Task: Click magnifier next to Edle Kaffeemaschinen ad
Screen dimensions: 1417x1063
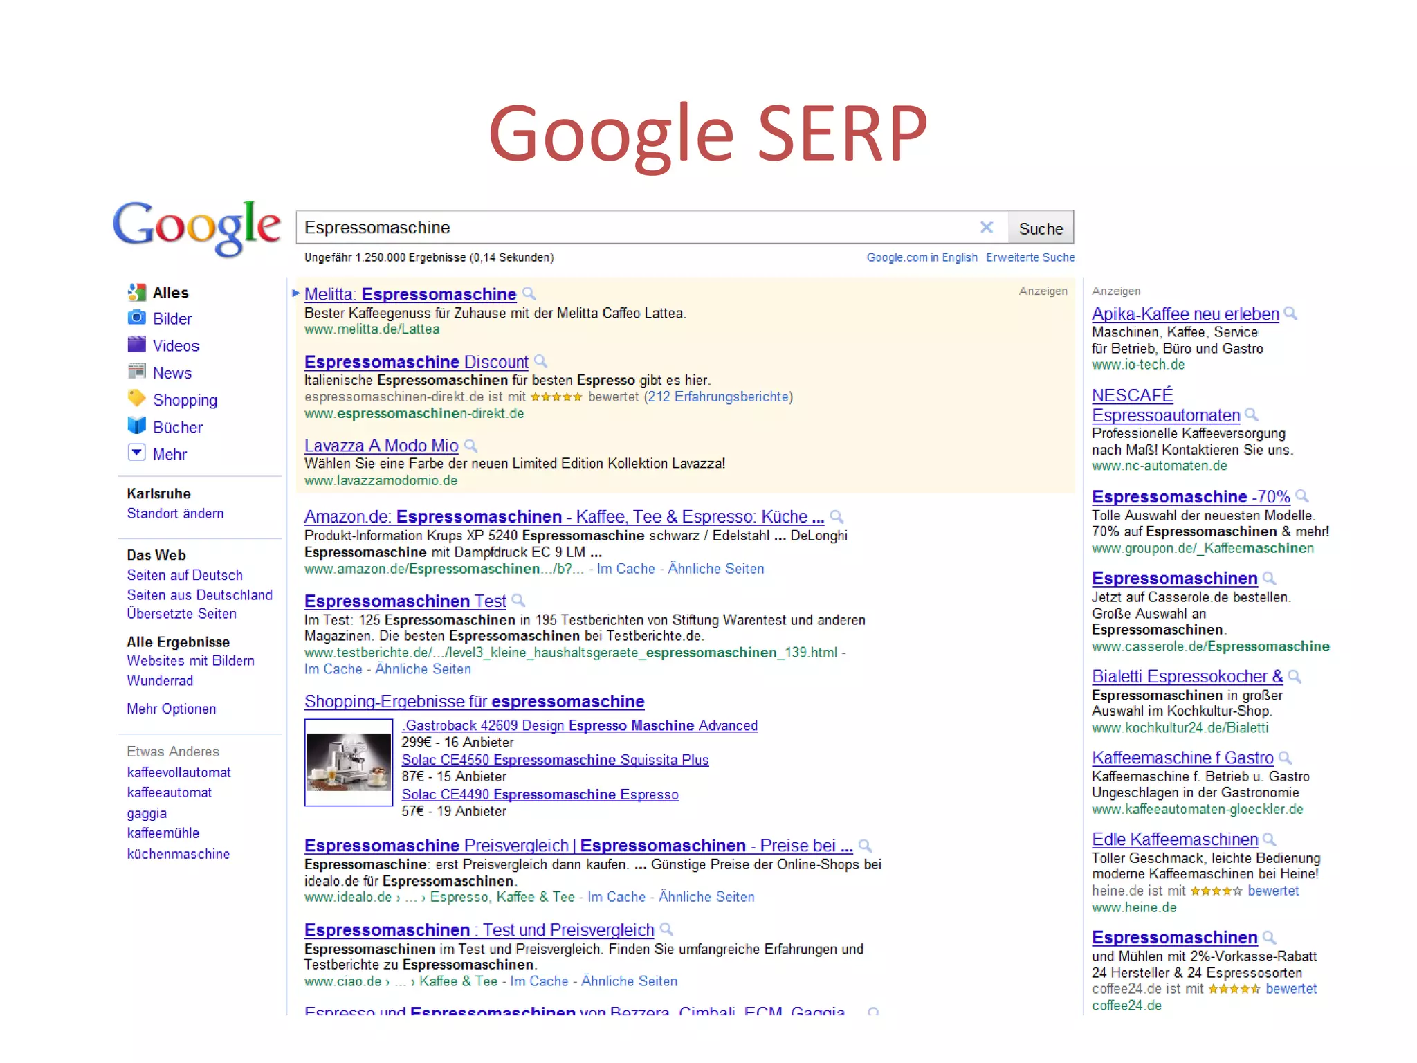Action: [x=1270, y=839]
